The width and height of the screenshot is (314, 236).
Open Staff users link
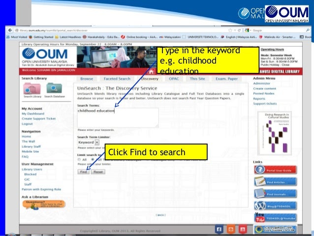point(28,184)
